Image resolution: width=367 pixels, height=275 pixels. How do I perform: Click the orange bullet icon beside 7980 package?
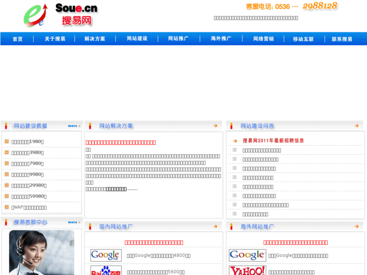pyautogui.click(x=7, y=163)
